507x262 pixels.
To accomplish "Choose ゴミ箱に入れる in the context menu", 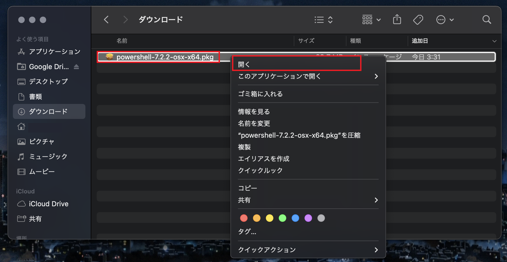I will click(x=260, y=94).
